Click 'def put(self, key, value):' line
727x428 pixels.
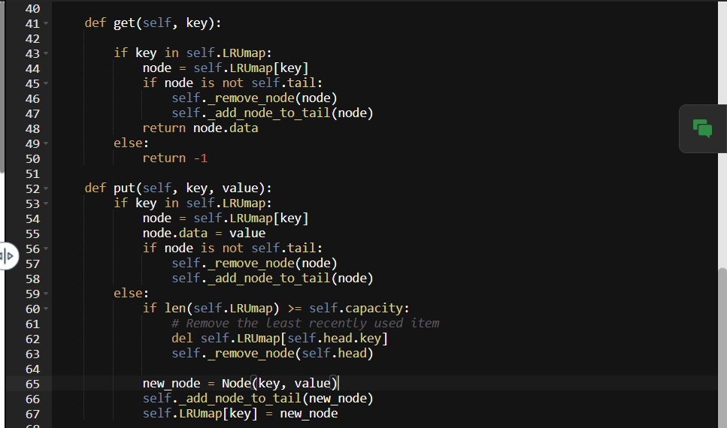[x=178, y=188]
